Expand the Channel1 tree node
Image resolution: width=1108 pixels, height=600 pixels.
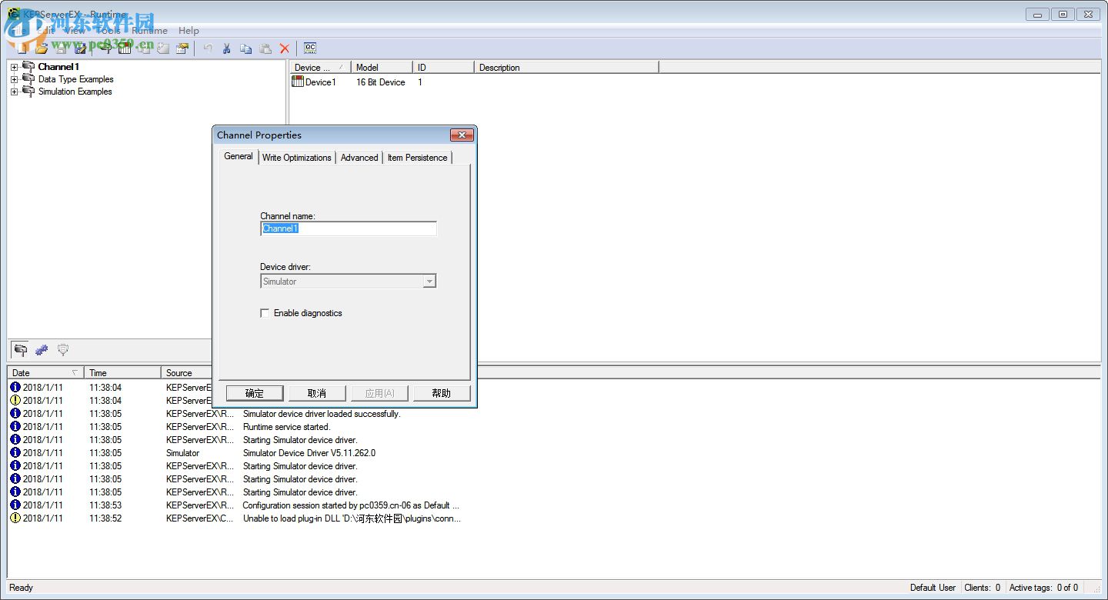tap(14, 68)
